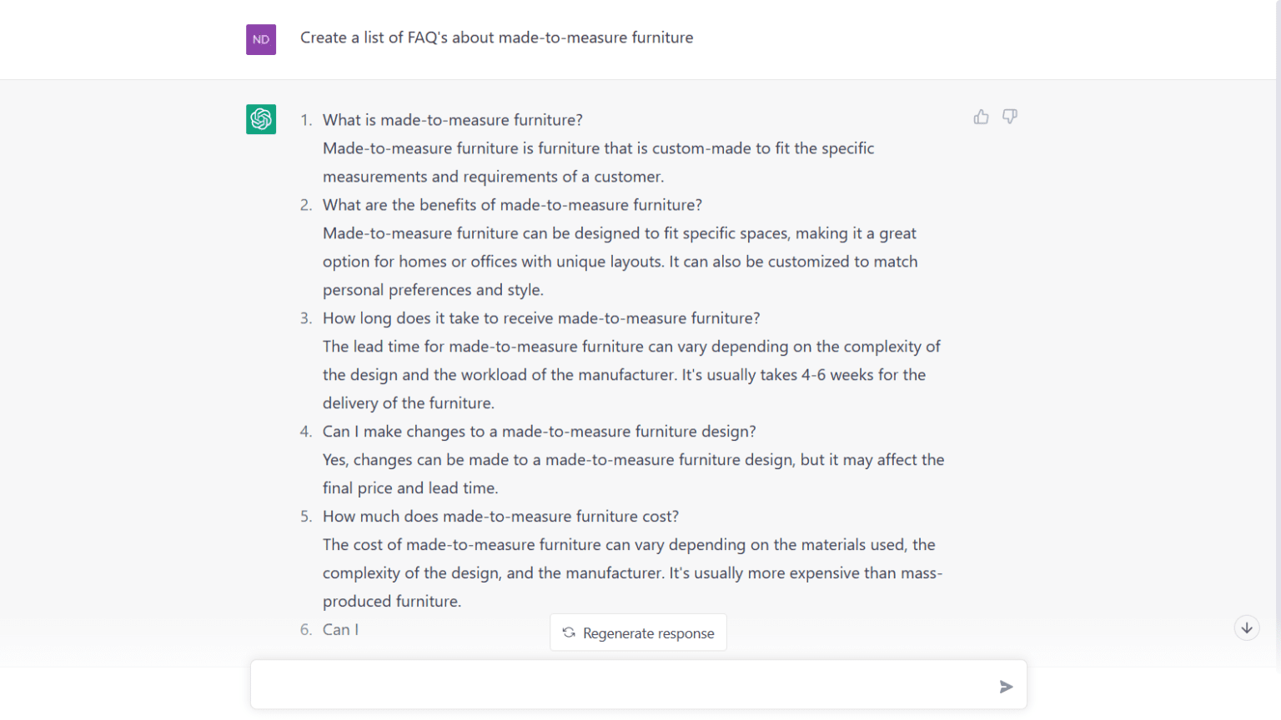This screenshot has width=1281, height=720.
Task: Click the question "What is made-to-measure furniture?"
Action: [x=453, y=120]
